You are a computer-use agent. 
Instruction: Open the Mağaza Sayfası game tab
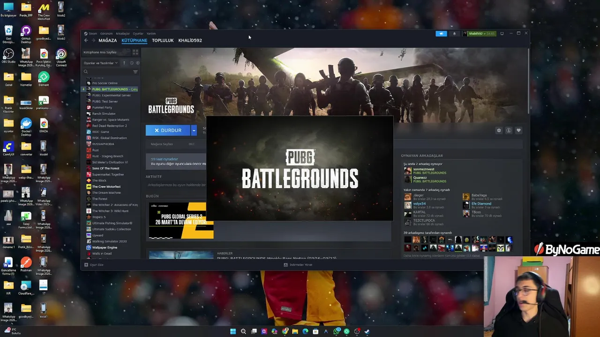[162, 144]
